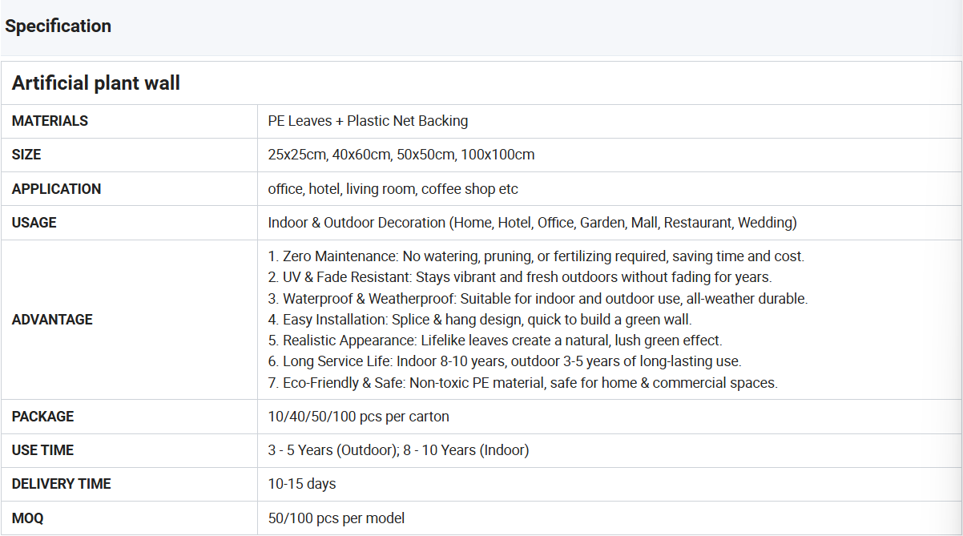Click the 50/100 pcs per model MOQ value
This screenshot has width=963, height=536.
(x=336, y=518)
